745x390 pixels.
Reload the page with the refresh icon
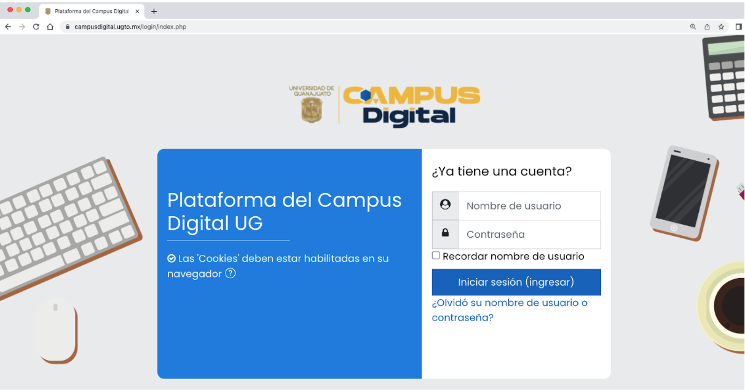[36, 26]
